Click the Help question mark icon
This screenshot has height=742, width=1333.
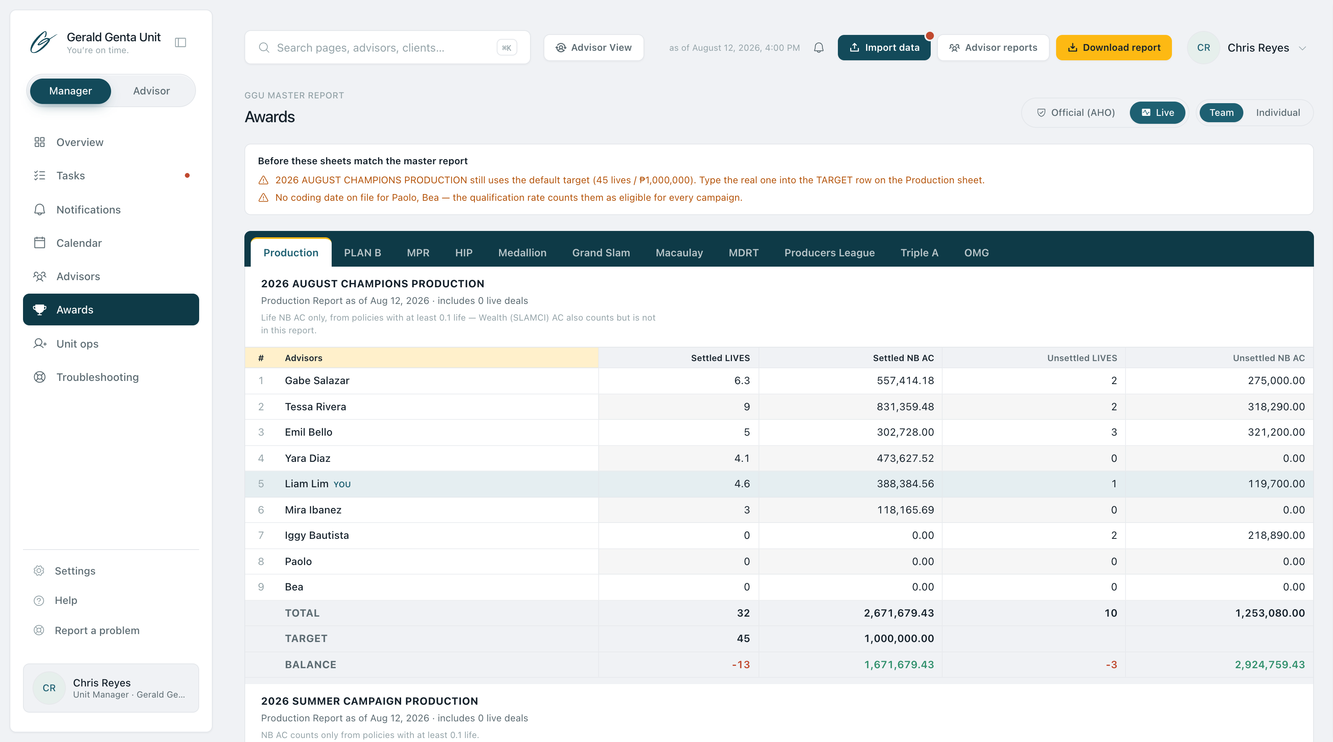39,601
